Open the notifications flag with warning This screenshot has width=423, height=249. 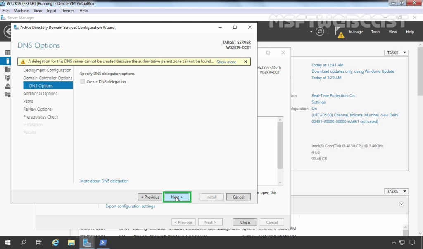[x=339, y=33]
